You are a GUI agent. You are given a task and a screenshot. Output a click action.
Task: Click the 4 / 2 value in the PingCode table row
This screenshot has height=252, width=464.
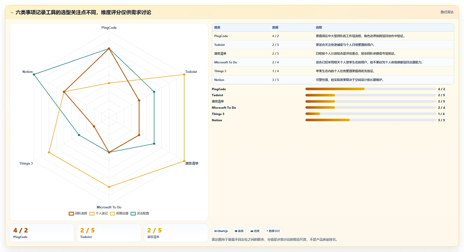coord(275,36)
